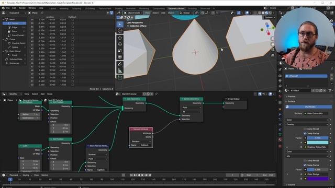Switch to material preview viewport shading

pos(266,13)
